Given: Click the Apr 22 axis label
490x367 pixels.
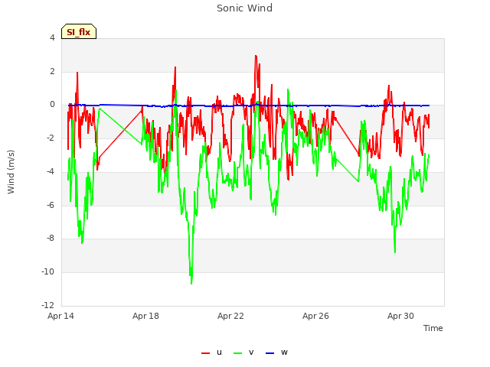Looking at the screenshot, I should [x=230, y=316].
